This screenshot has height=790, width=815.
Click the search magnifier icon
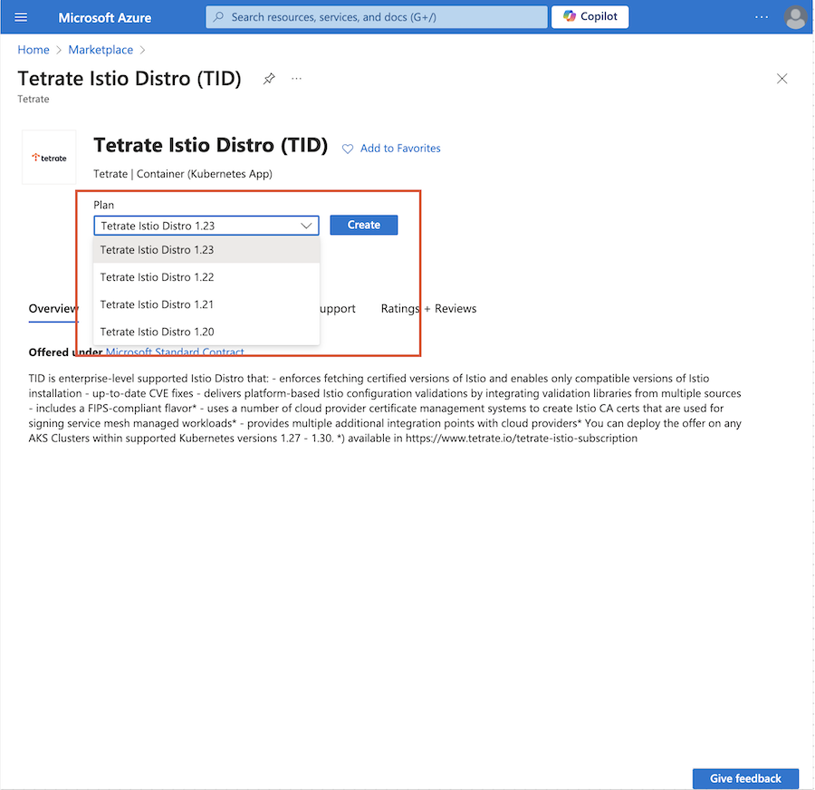tap(219, 17)
